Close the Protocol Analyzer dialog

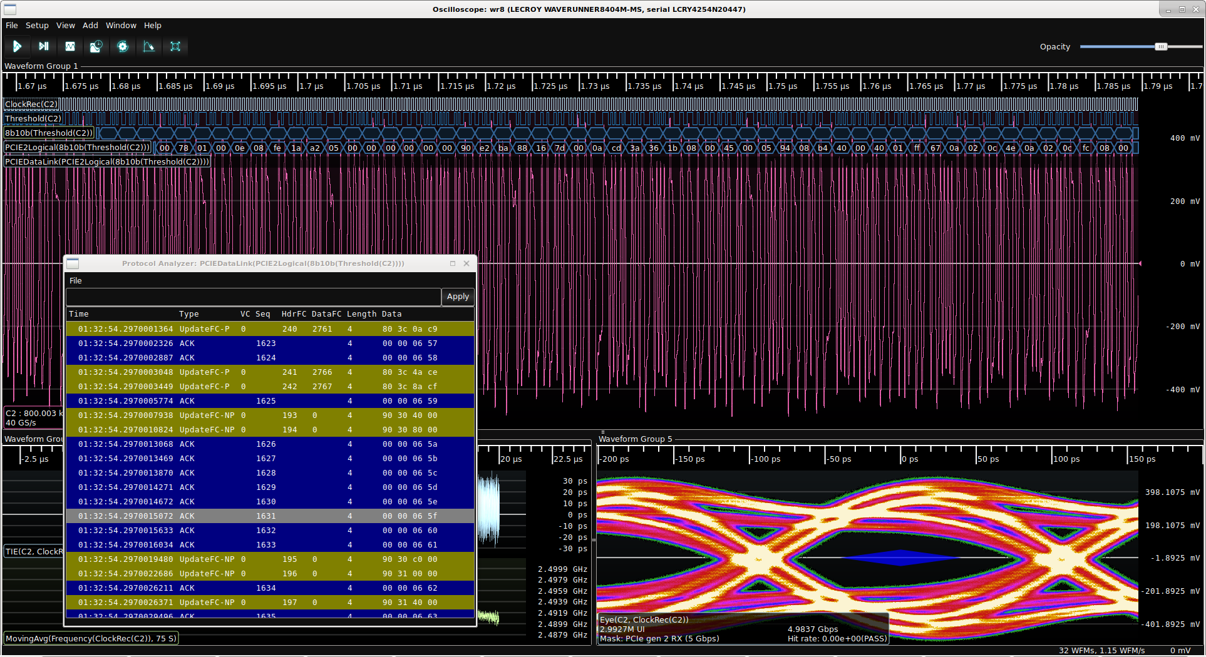click(x=466, y=263)
